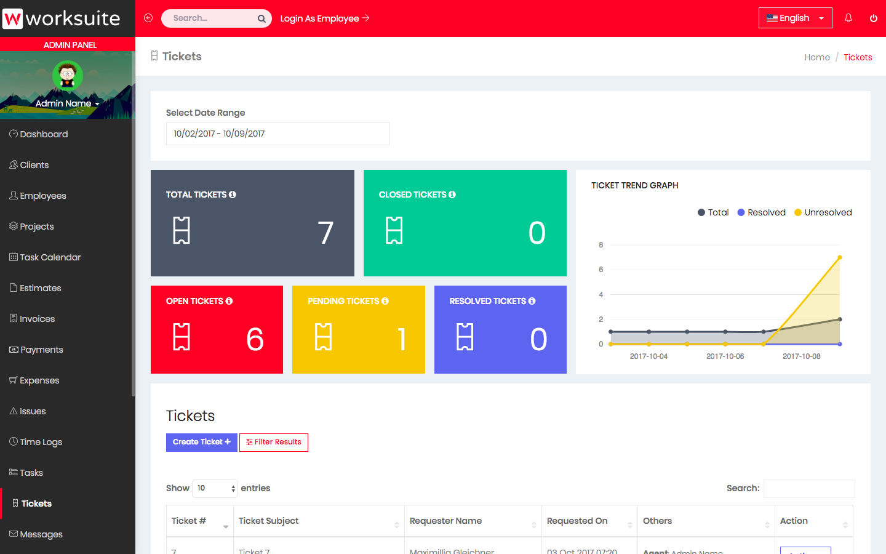Screen dimensions: 886x554
Task: Click the back arrow circle icon
Action: pos(148,18)
